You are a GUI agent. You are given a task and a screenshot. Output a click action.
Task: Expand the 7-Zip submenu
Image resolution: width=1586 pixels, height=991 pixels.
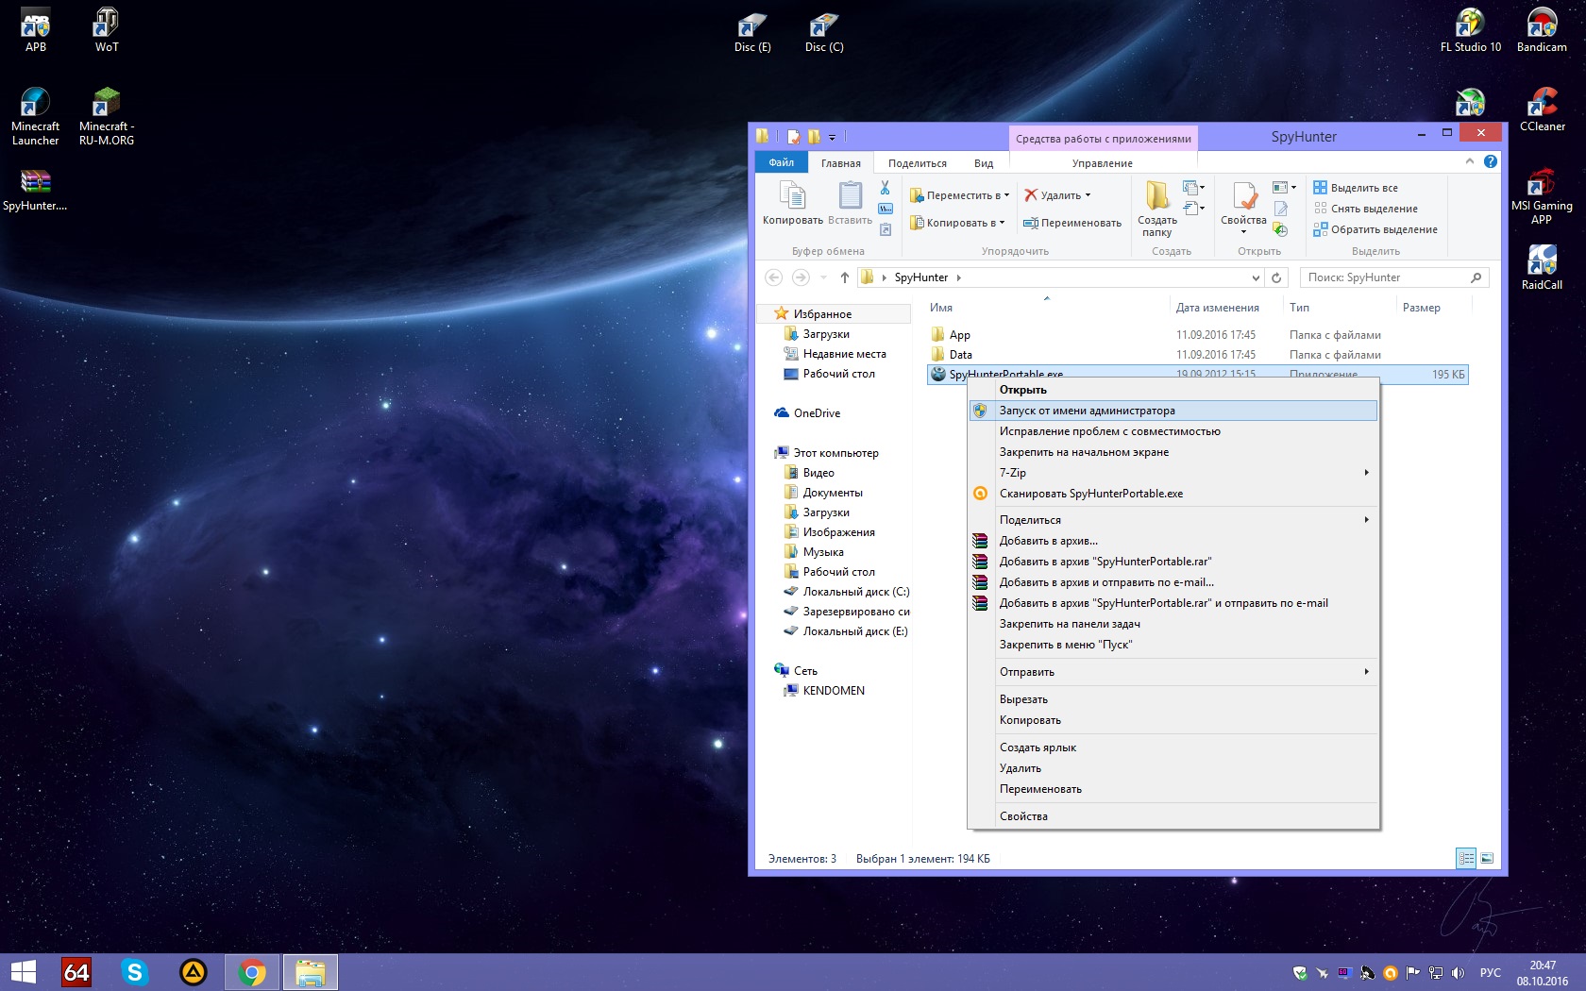[1366, 473]
